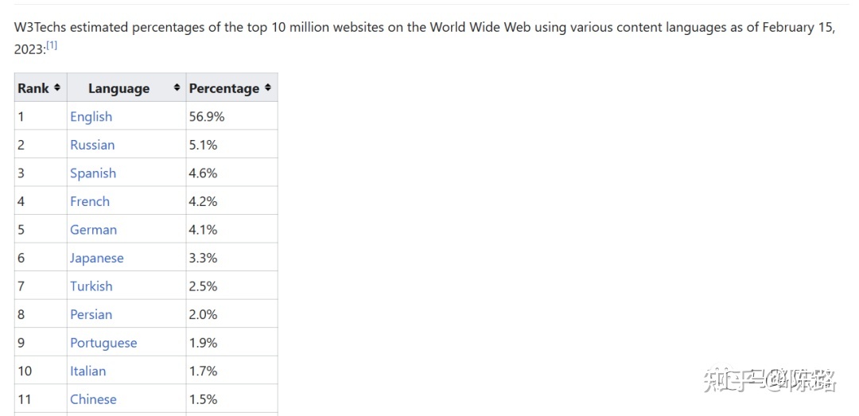Open the German language link
859x416 pixels.
tap(94, 230)
